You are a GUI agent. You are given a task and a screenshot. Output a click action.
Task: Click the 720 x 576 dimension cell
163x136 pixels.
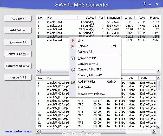tap(113, 22)
